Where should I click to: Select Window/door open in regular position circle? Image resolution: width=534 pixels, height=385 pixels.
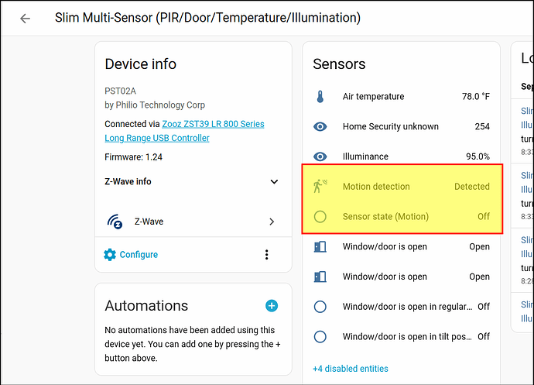[x=320, y=307]
